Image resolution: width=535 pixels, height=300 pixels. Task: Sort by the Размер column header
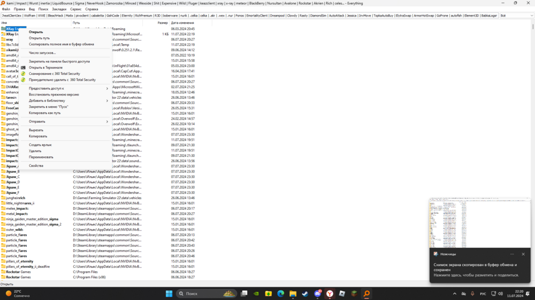pos(156,23)
